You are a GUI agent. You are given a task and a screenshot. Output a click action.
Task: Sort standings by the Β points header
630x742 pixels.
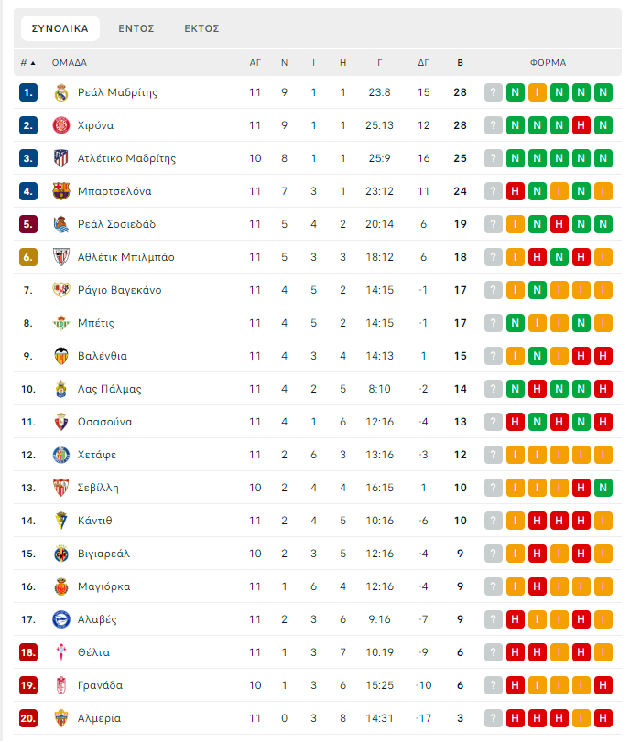point(460,63)
